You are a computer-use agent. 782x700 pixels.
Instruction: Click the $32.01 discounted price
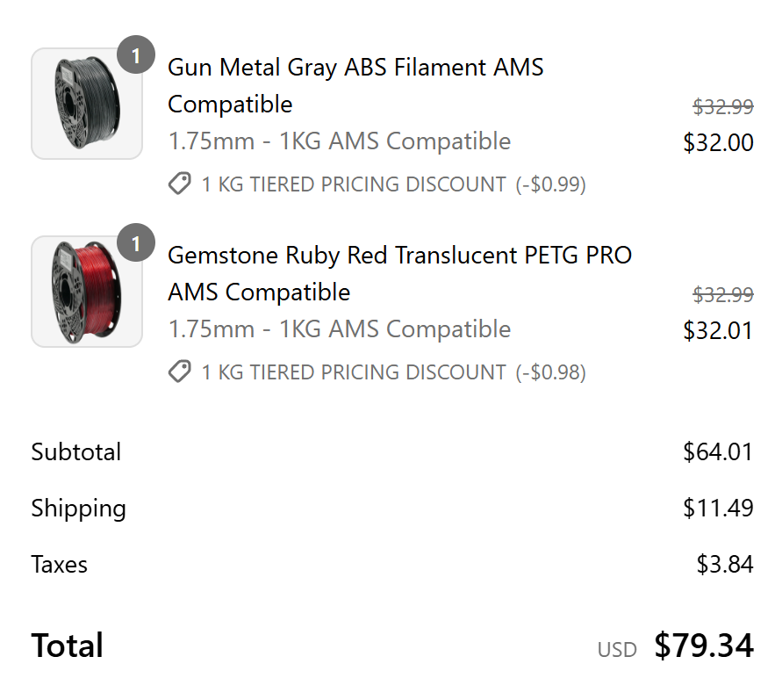[718, 331]
